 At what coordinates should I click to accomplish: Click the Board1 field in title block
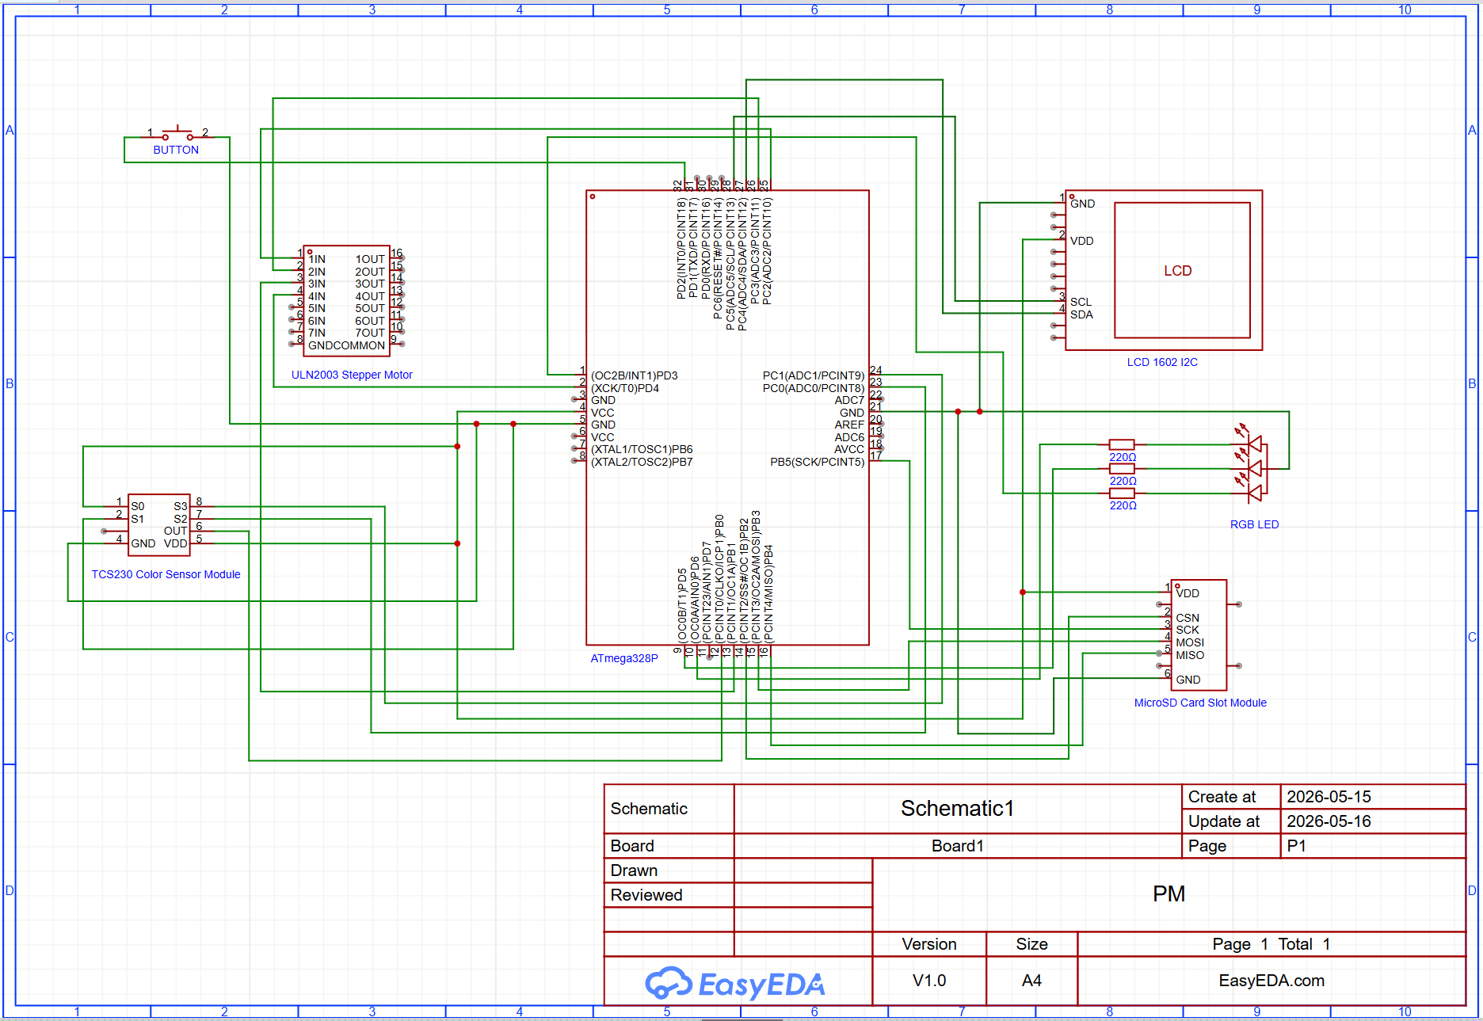pos(957,846)
